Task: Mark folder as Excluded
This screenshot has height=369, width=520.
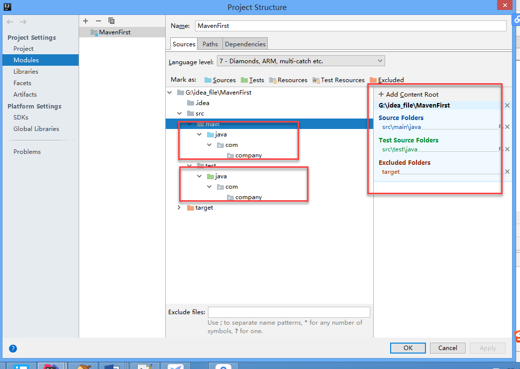Action: pyautogui.click(x=387, y=80)
